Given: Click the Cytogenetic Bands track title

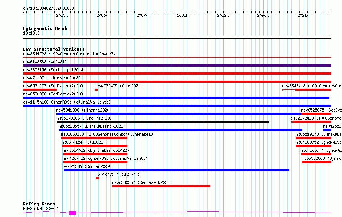Looking at the screenshot, I should 46,28.
